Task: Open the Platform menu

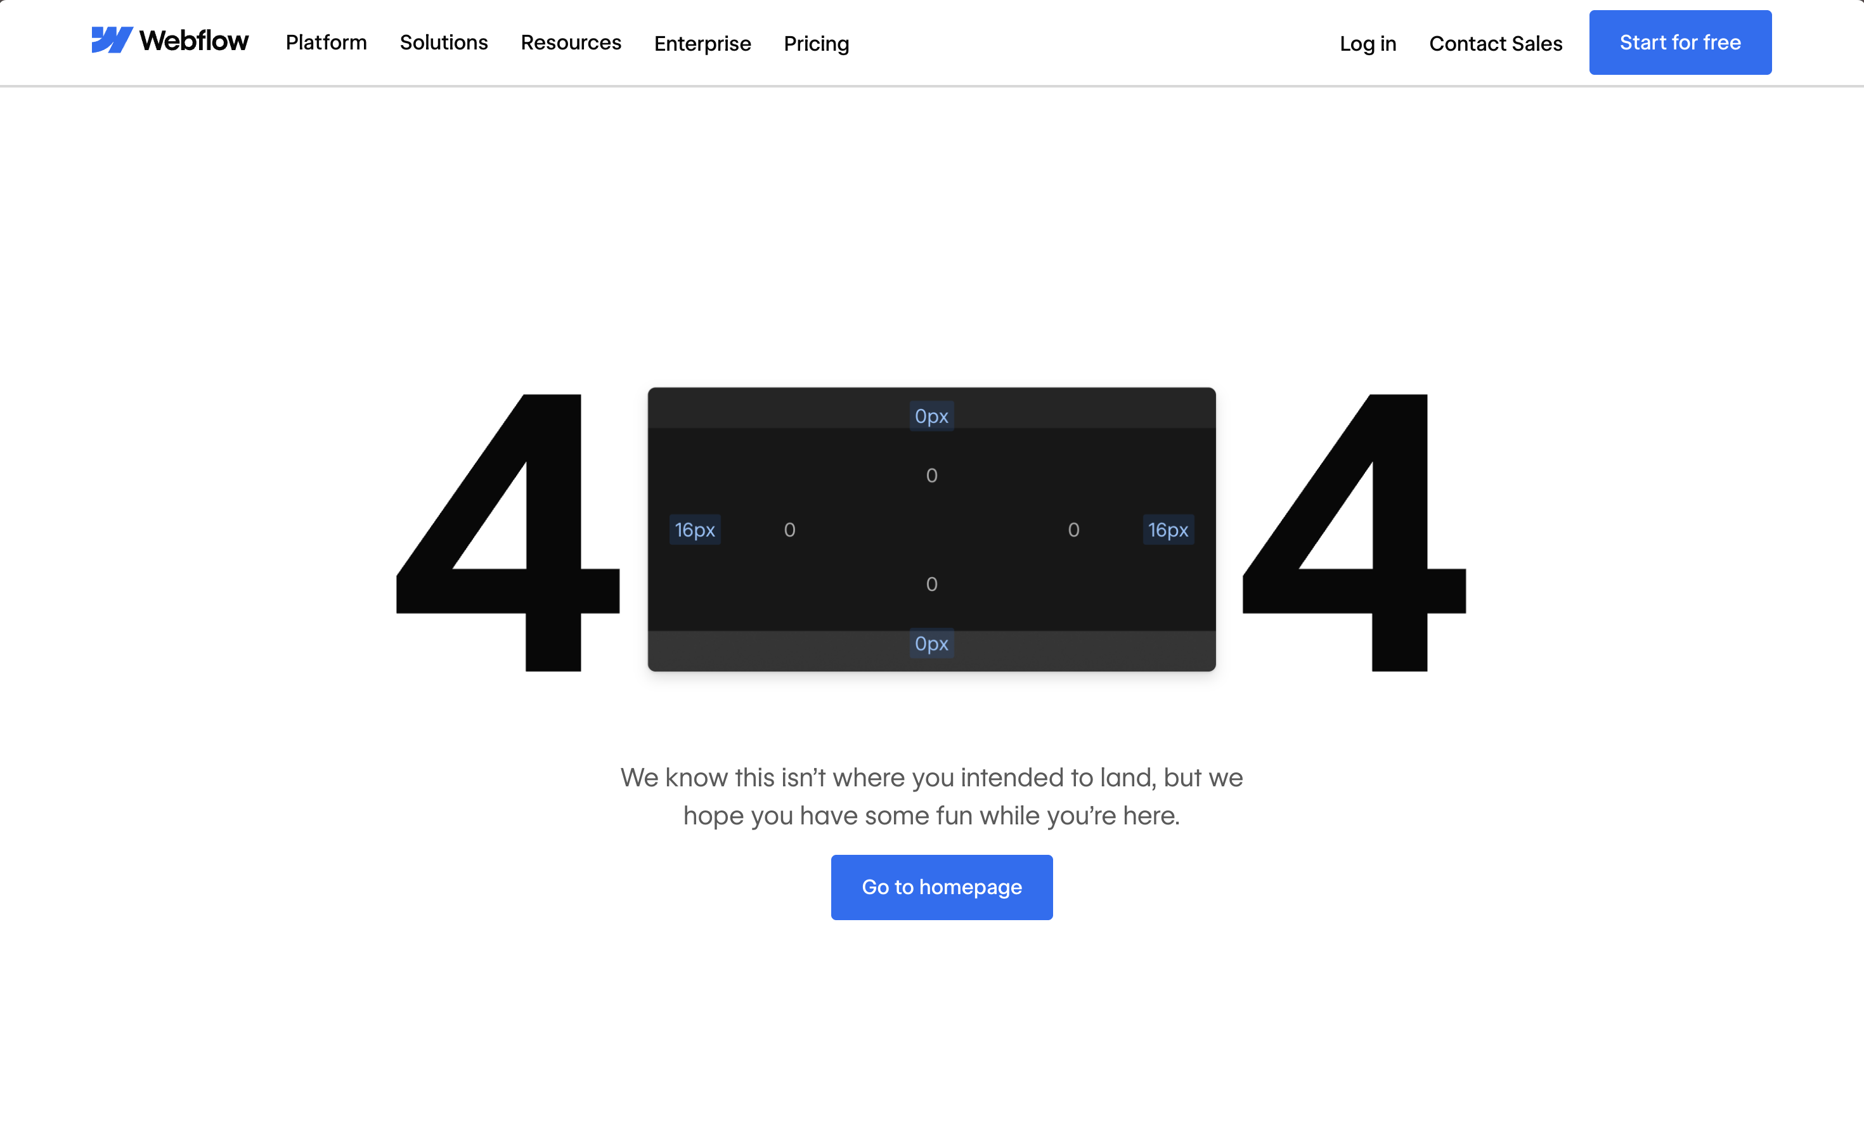Action: (x=326, y=42)
